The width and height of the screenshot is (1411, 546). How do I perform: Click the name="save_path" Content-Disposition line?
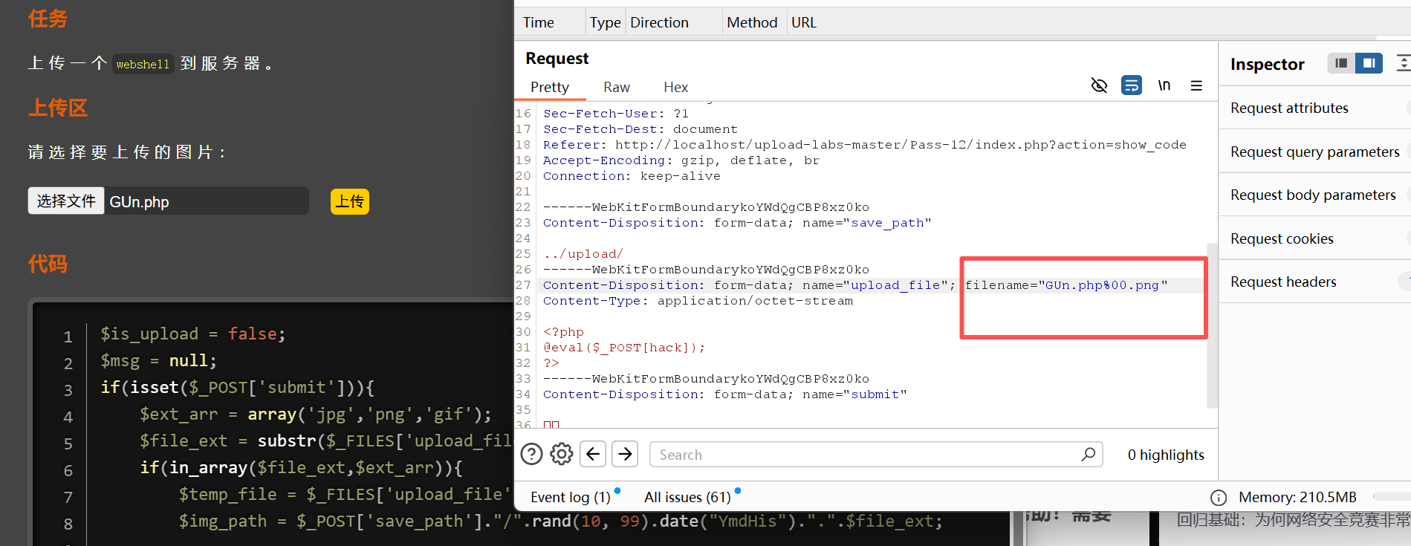click(x=737, y=223)
